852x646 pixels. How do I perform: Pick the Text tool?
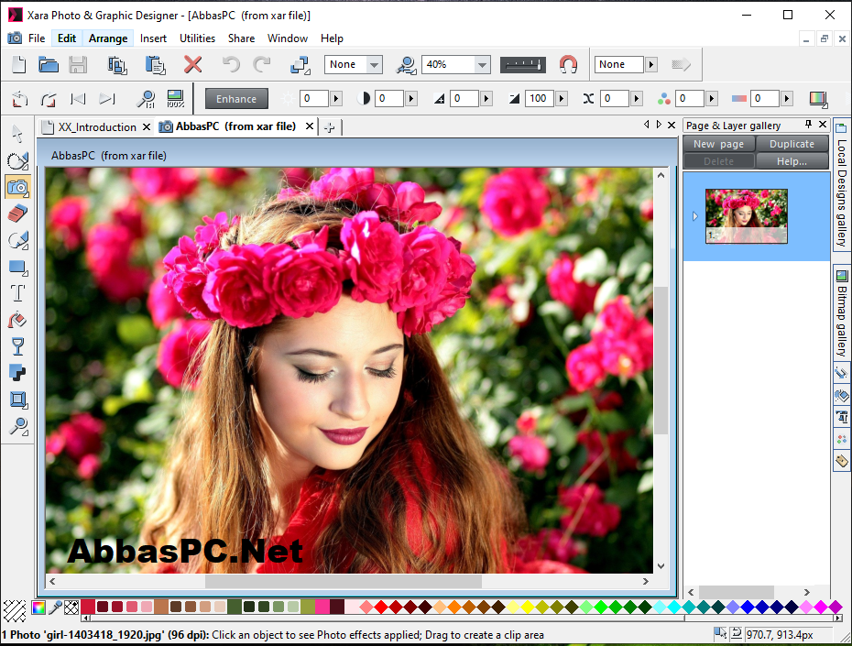[17, 293]
